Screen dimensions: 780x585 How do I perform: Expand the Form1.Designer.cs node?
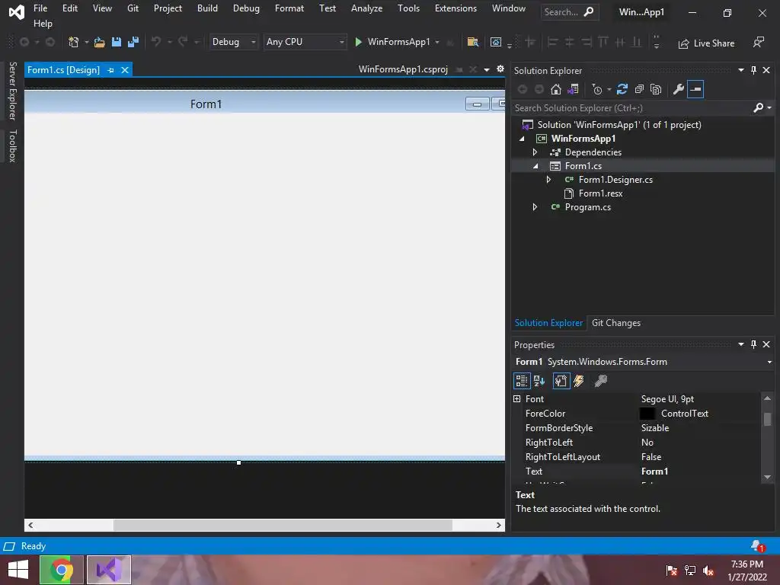[548, 180]
